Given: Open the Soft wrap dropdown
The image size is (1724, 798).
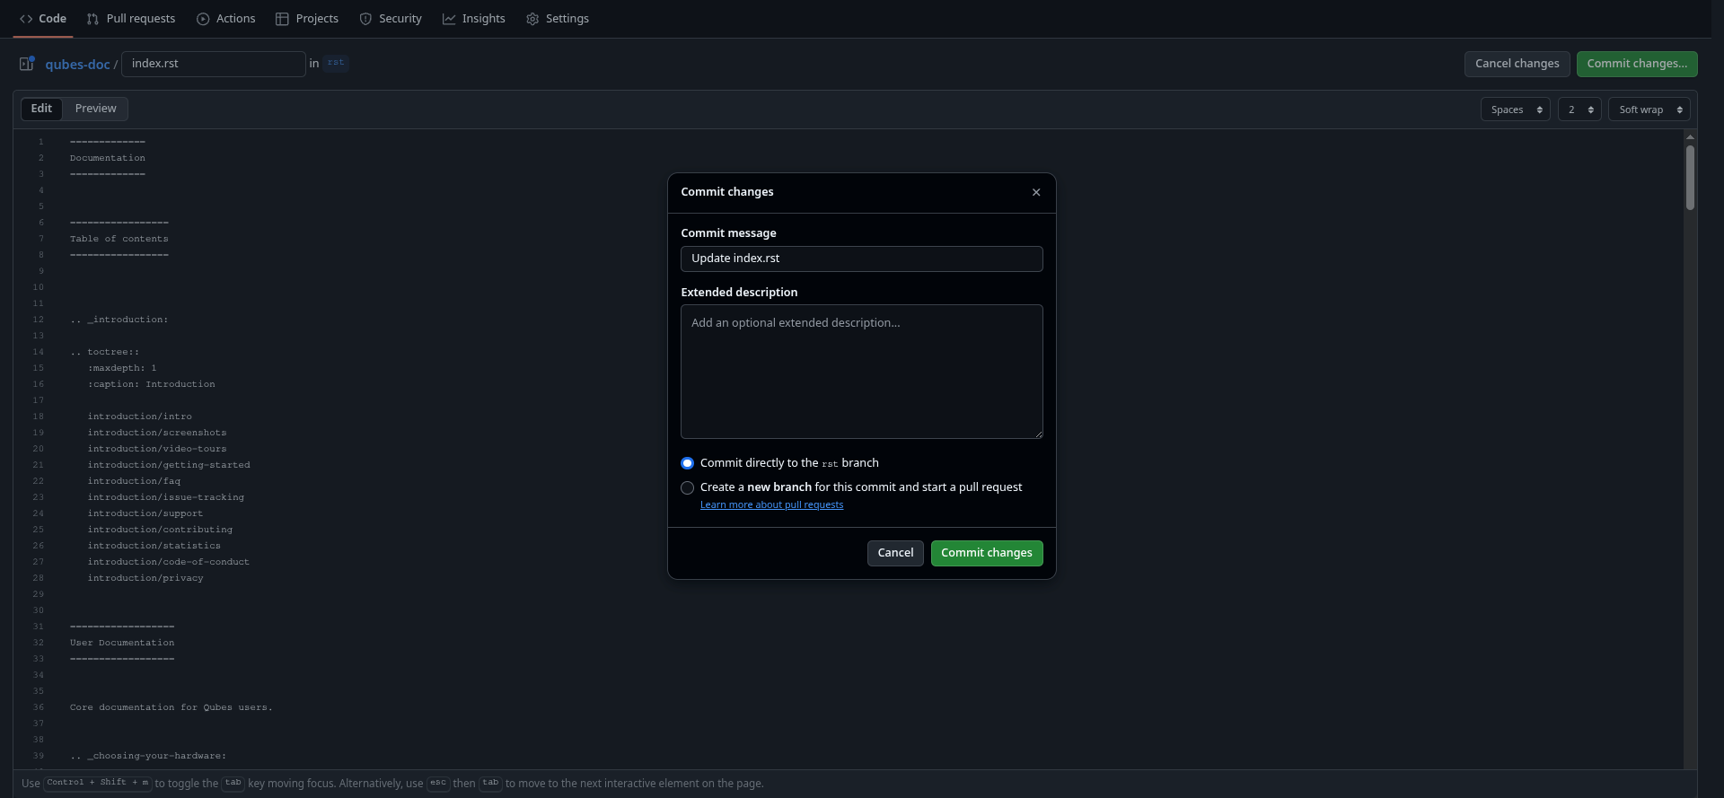Looking at the screenshot, I should pos(1649,110).
